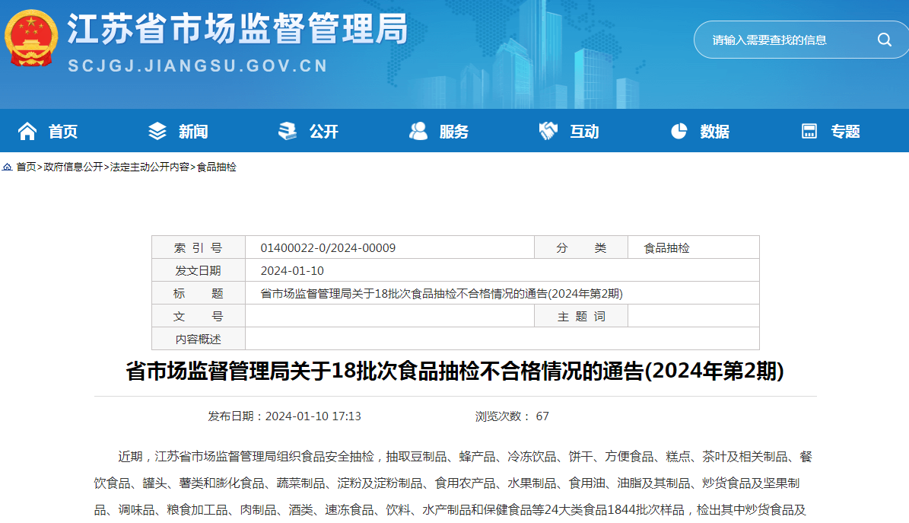
Task: Click the small house breadcrumb icon
Action: click(x=8, y=167)
